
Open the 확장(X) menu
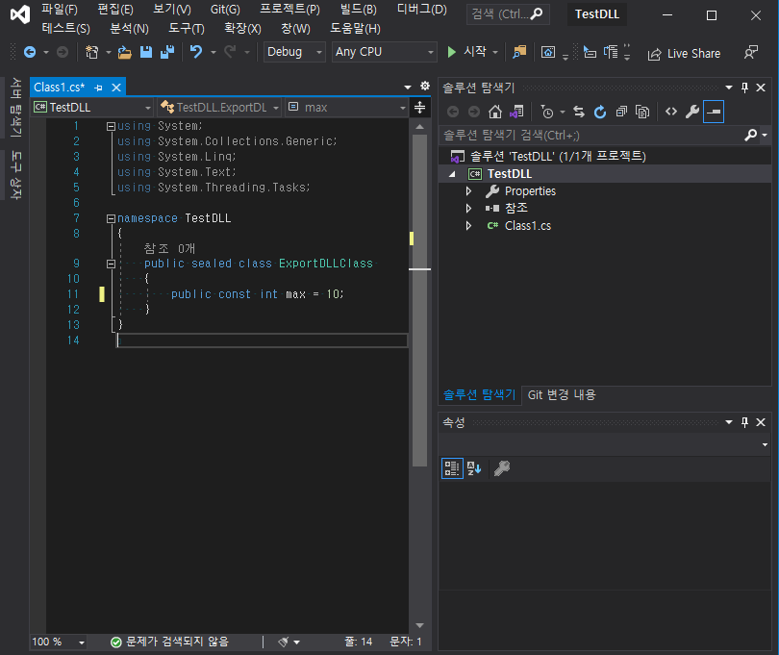click(x=242, y=28)
